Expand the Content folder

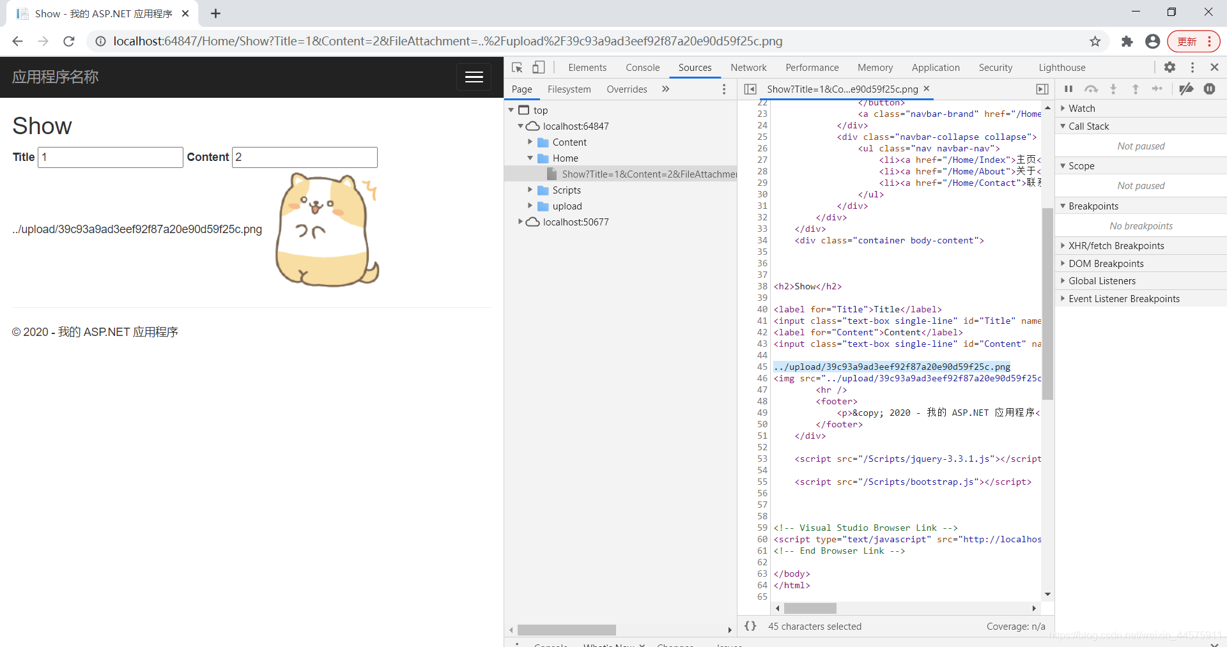pyautogui.click(x=530, y=142)
